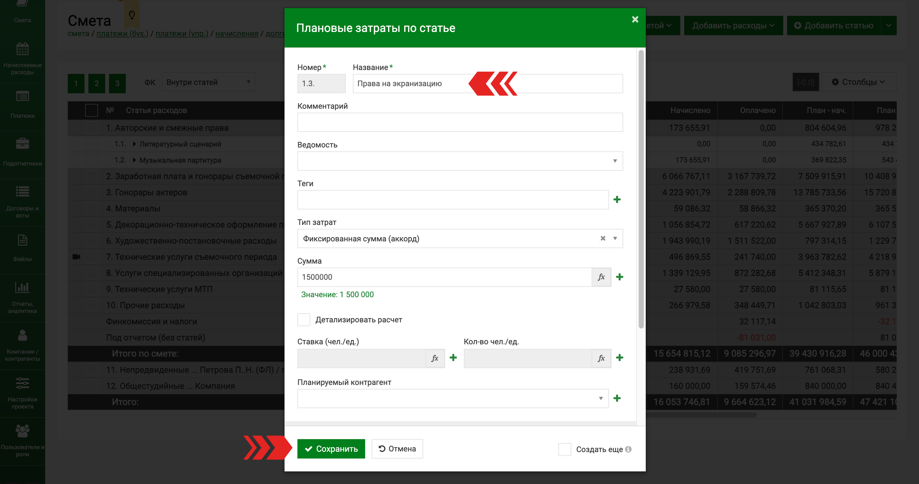Click fx button for Ставка (чел./ед.)
The height and width of the screenshot is (484, 919).
tap(435, 358)
